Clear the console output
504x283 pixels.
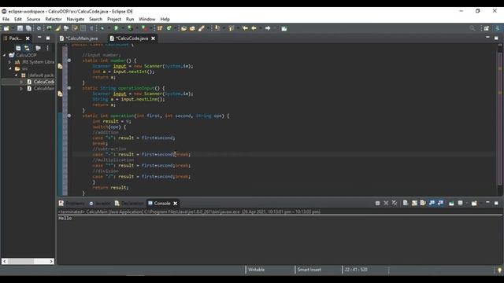[x=406, y=203]
